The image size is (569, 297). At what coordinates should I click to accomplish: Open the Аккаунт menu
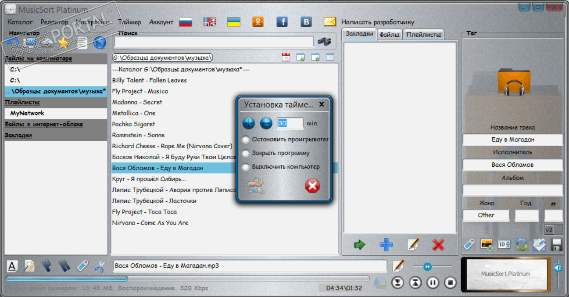(x=161, y=22)
